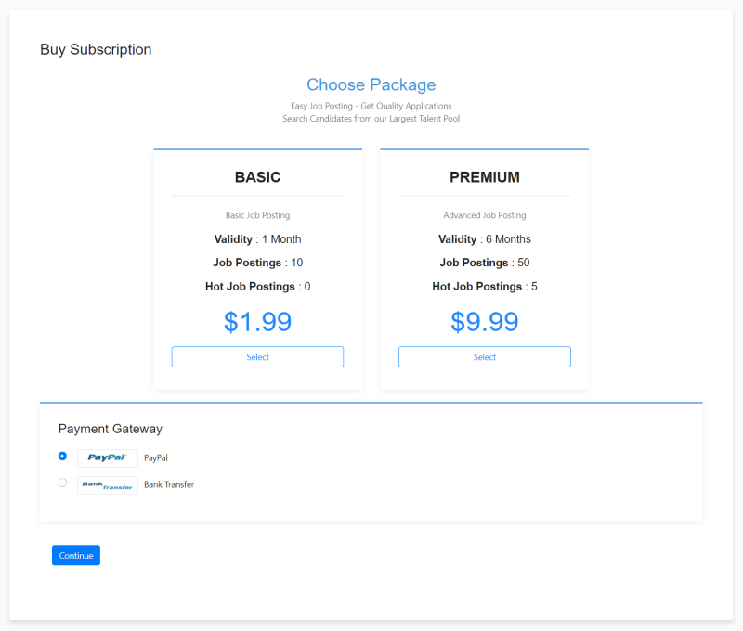This screenshot has width=743, height=631.
Task: Click the $9.99 price
Action: tap(484, 322)
